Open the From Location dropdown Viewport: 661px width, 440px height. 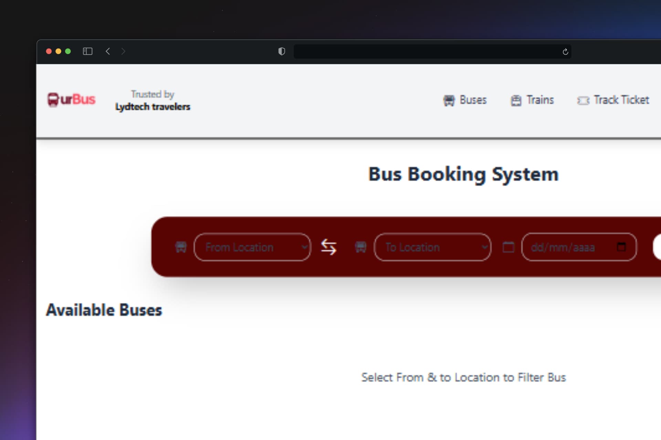point(252,247)
